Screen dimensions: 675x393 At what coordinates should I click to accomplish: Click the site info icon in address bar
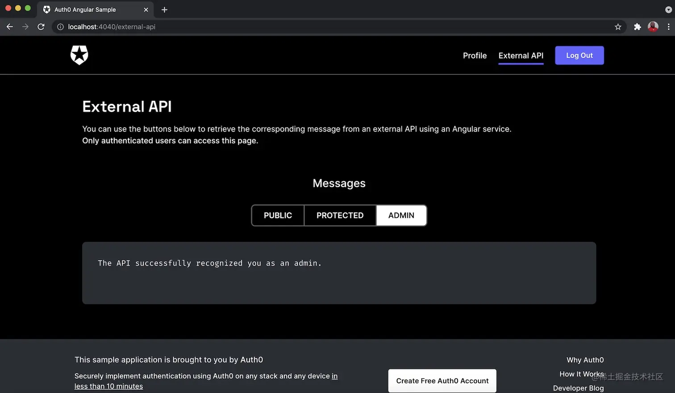[60, 27]
